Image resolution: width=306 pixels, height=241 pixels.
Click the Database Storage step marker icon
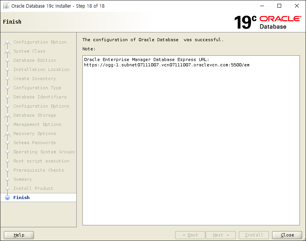point(7,116)
